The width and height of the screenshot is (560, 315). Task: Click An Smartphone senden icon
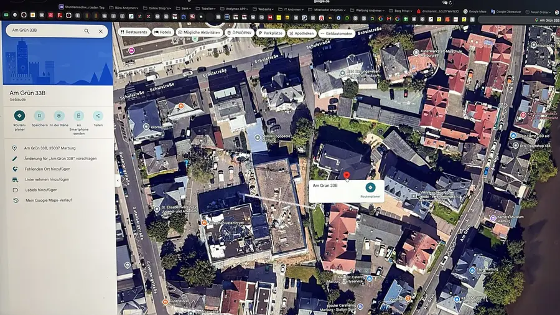(78, 116)
